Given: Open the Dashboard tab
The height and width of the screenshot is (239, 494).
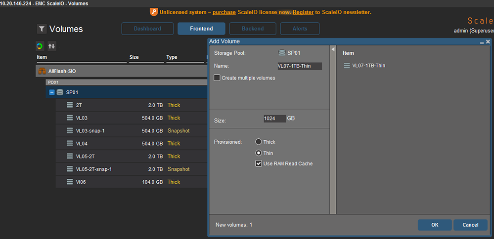Looking at the screenshot, I should [147, 29].
